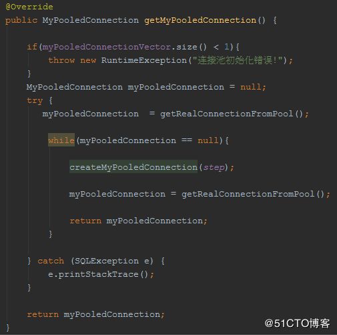Click the null keyword in declaration line
This screenshot has width=337, height=335.
(251, 87)
